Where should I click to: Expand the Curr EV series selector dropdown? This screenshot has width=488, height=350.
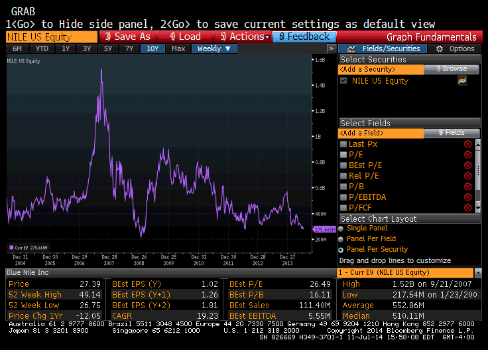click(x=478, y=273)
